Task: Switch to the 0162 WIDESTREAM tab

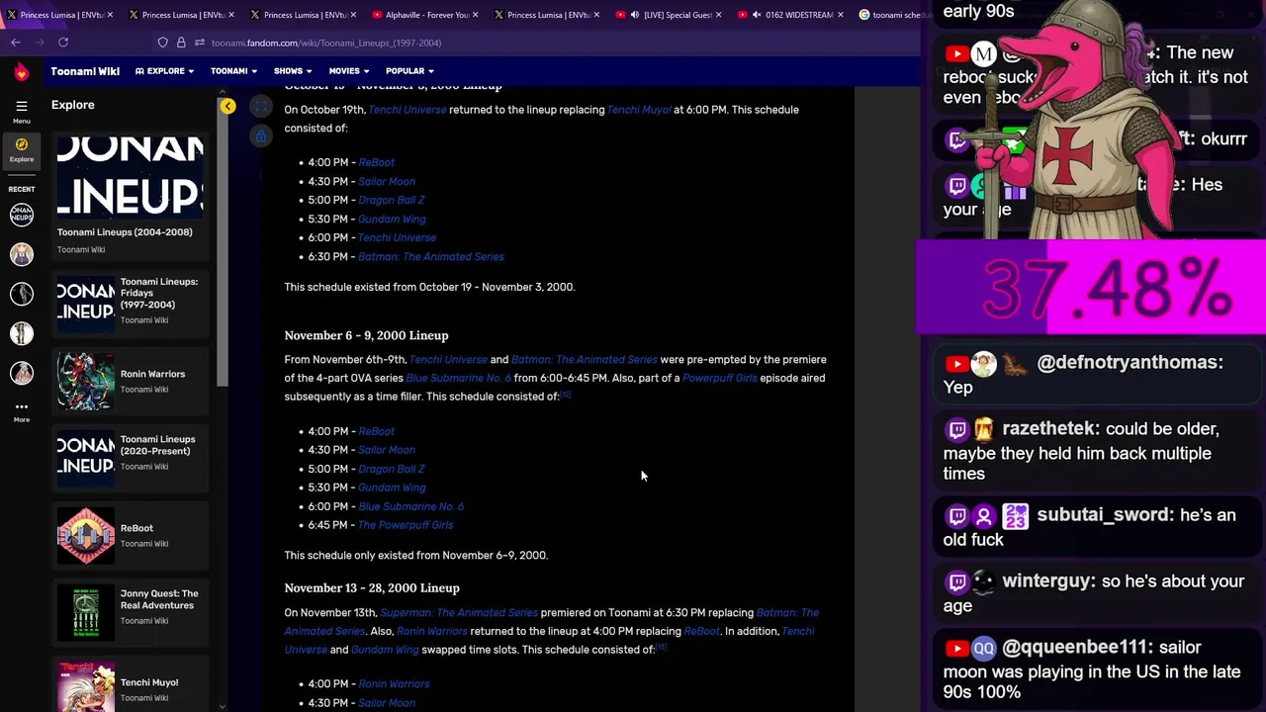Action: [x=791, y=15]
